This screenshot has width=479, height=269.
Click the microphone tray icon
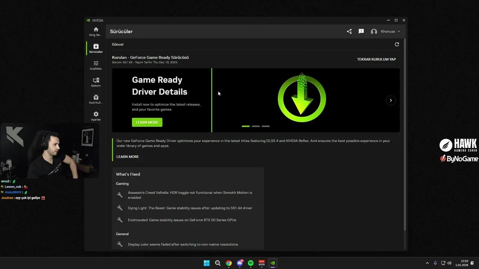click(x=435, y=263)
